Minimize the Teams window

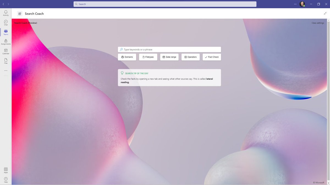pyautogui.click(x=311, y=4)
